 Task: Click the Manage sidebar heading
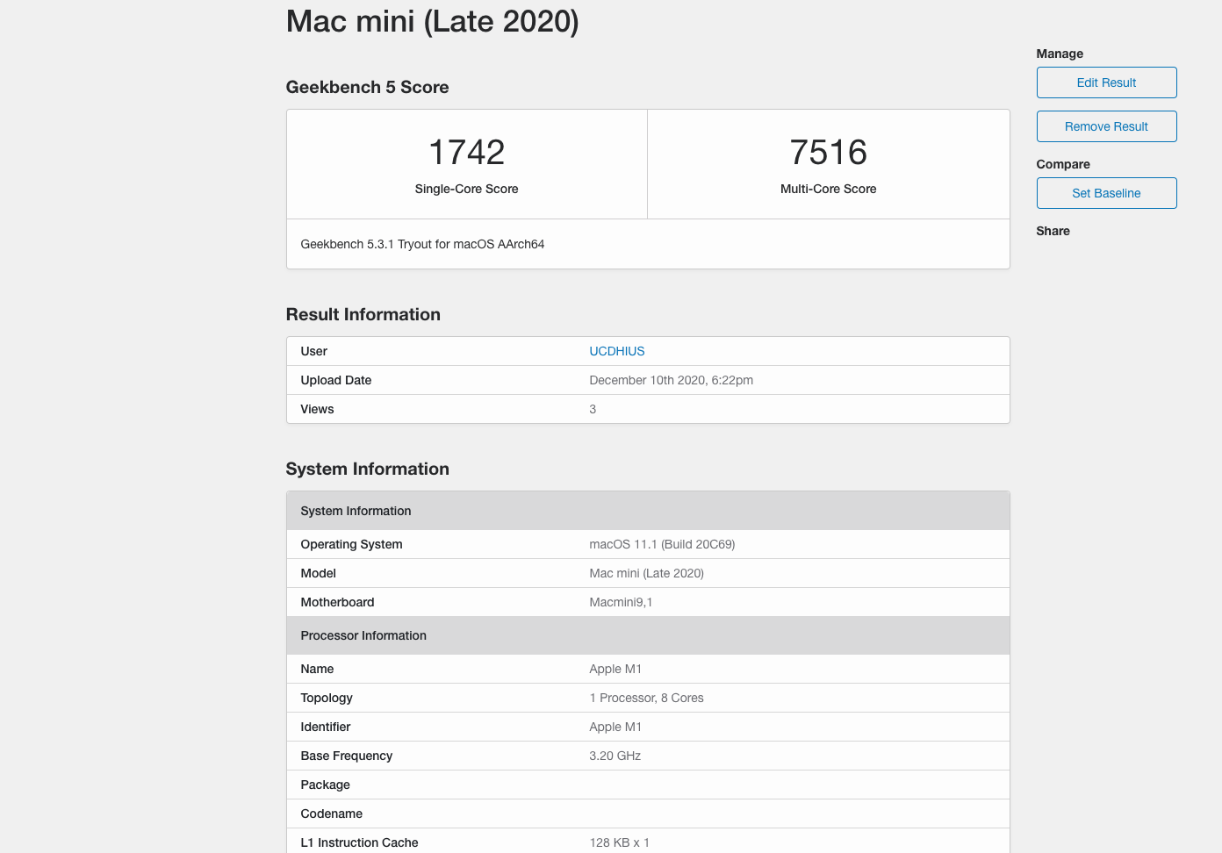pyautogui.click(x=1060, y=54)
